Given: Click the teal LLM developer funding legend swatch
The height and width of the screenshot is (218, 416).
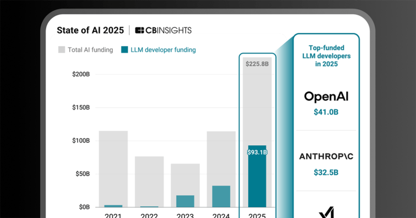Looking at the screenshot, I should 125,50.
